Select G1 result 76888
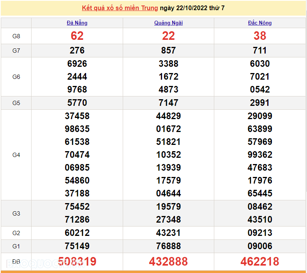Viewport: 307px width, 273px height. point(168,246)
